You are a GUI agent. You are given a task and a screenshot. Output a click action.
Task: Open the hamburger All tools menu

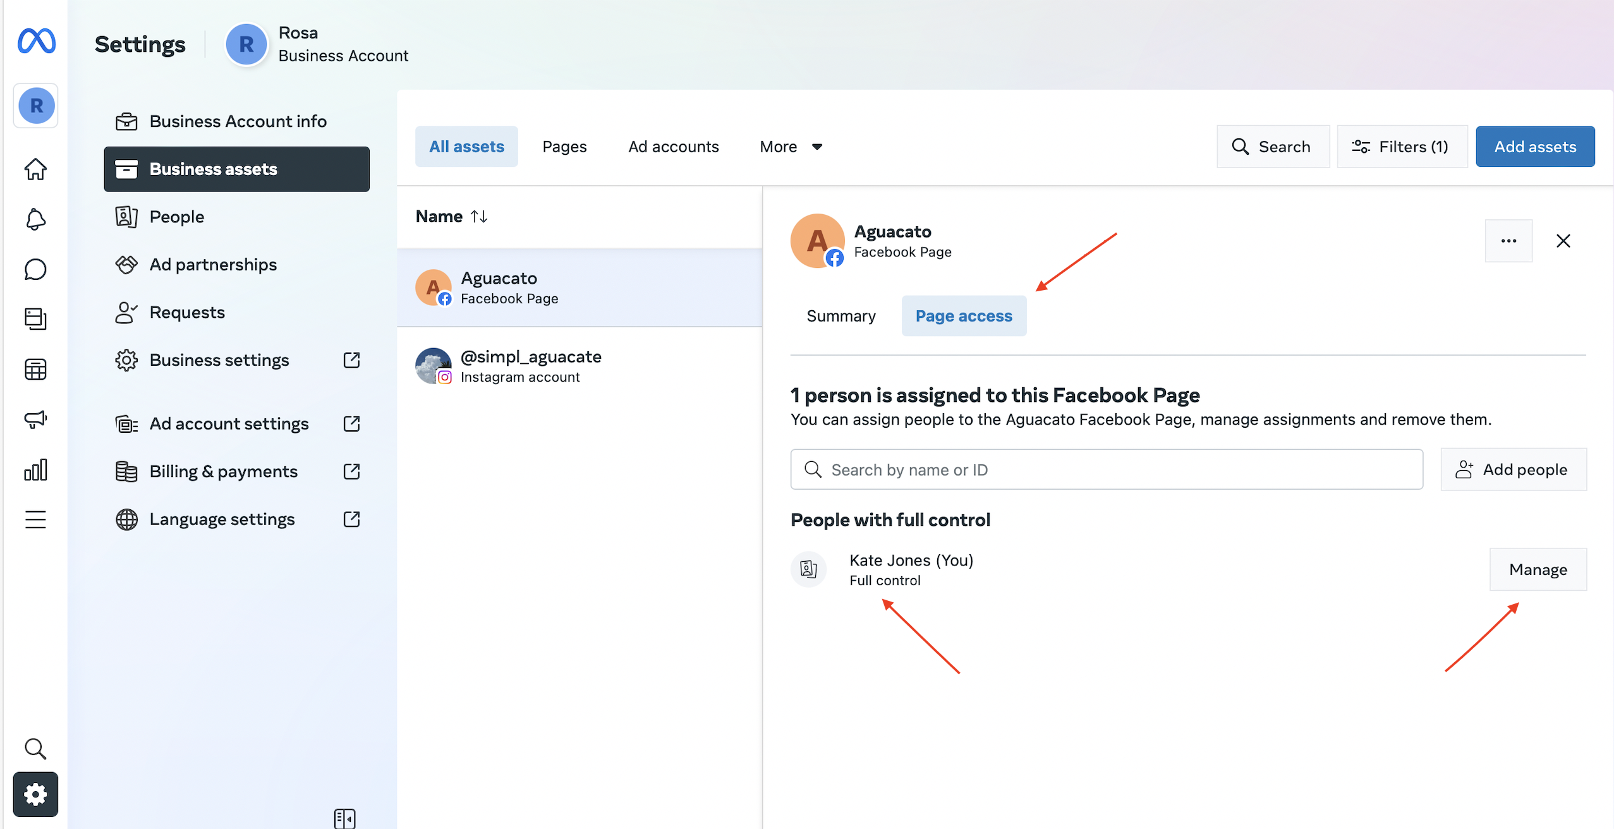35,519
